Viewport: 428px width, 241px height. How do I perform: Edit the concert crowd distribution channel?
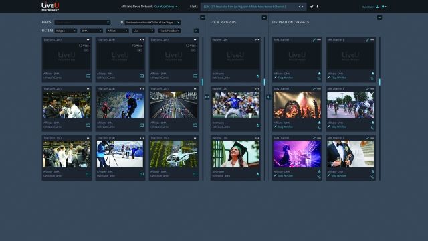314,89
